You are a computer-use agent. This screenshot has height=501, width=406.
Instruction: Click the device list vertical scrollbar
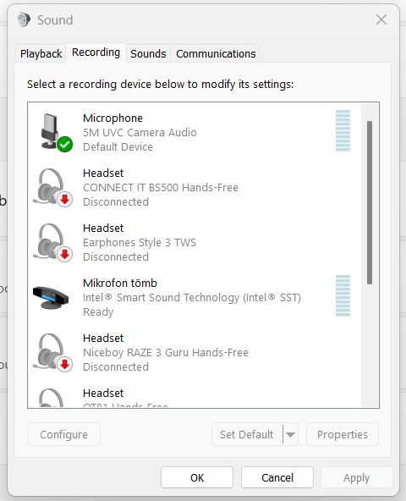point(370,202)
